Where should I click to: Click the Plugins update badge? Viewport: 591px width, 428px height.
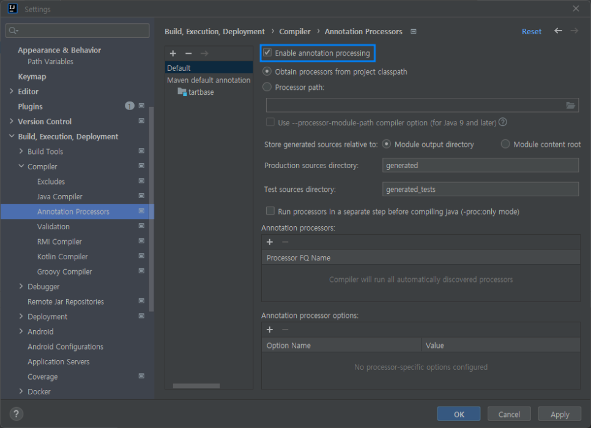click(129, 106)
